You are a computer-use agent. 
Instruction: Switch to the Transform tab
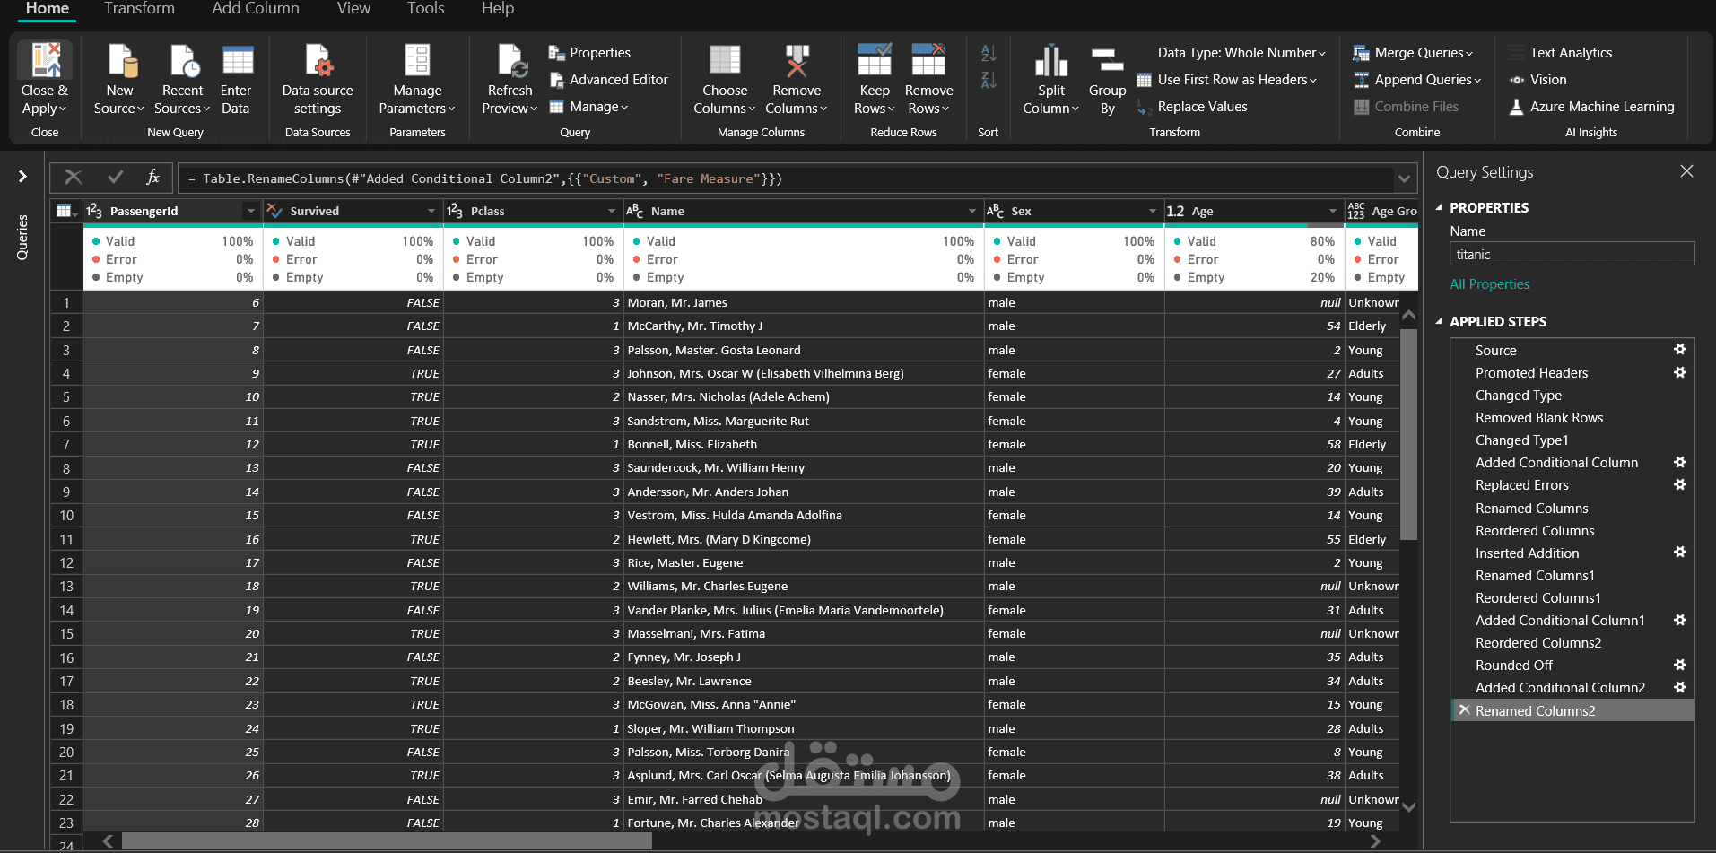139,9
